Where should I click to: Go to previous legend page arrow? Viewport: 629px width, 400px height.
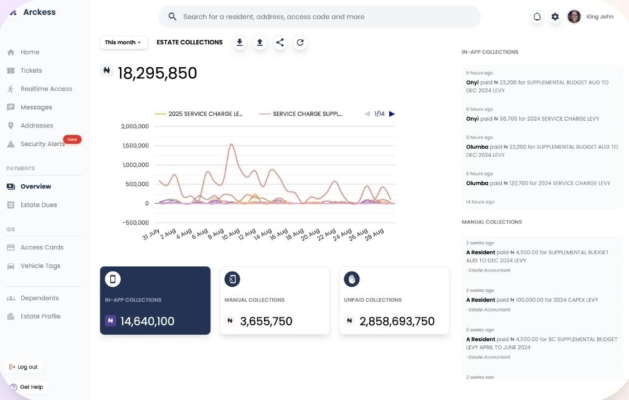(x=367, y=114)
